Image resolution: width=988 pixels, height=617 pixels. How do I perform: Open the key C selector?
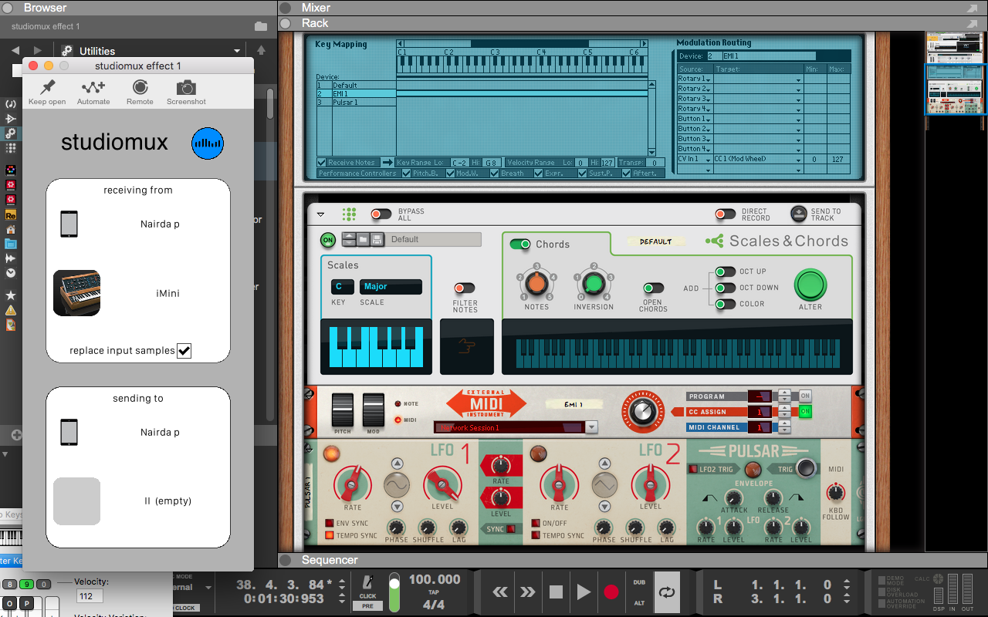(342, 287)
